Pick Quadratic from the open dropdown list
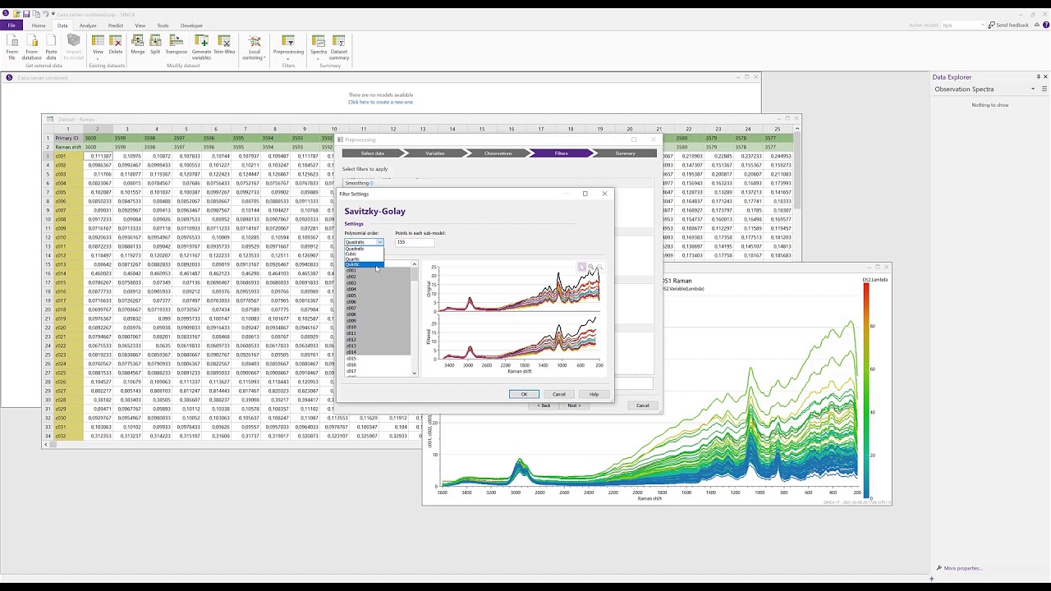The image size is (1051, 591). [x=364, y=249]
